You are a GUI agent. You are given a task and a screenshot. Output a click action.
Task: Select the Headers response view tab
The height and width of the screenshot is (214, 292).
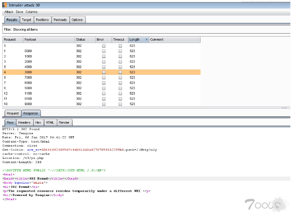coord(24,122)
